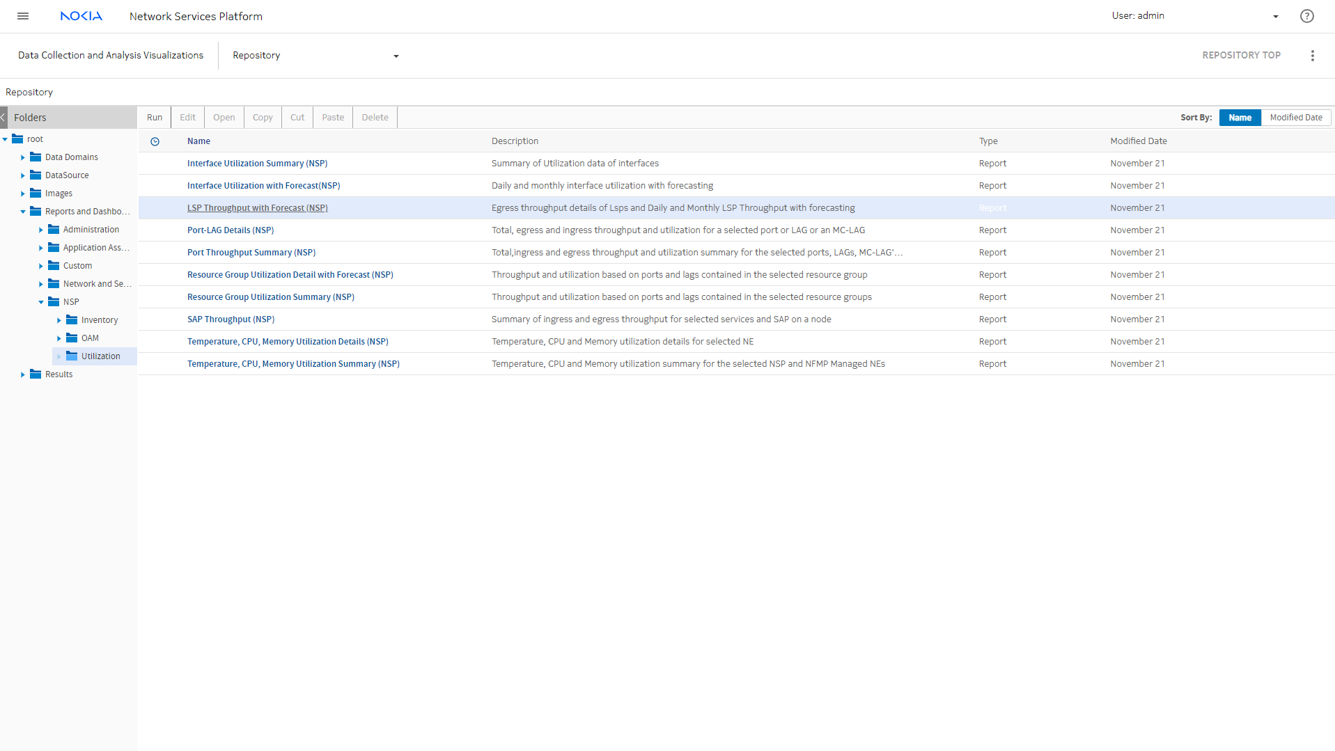
Task: Open the vertical three-dot more menu
Action: pos(1312,56)
